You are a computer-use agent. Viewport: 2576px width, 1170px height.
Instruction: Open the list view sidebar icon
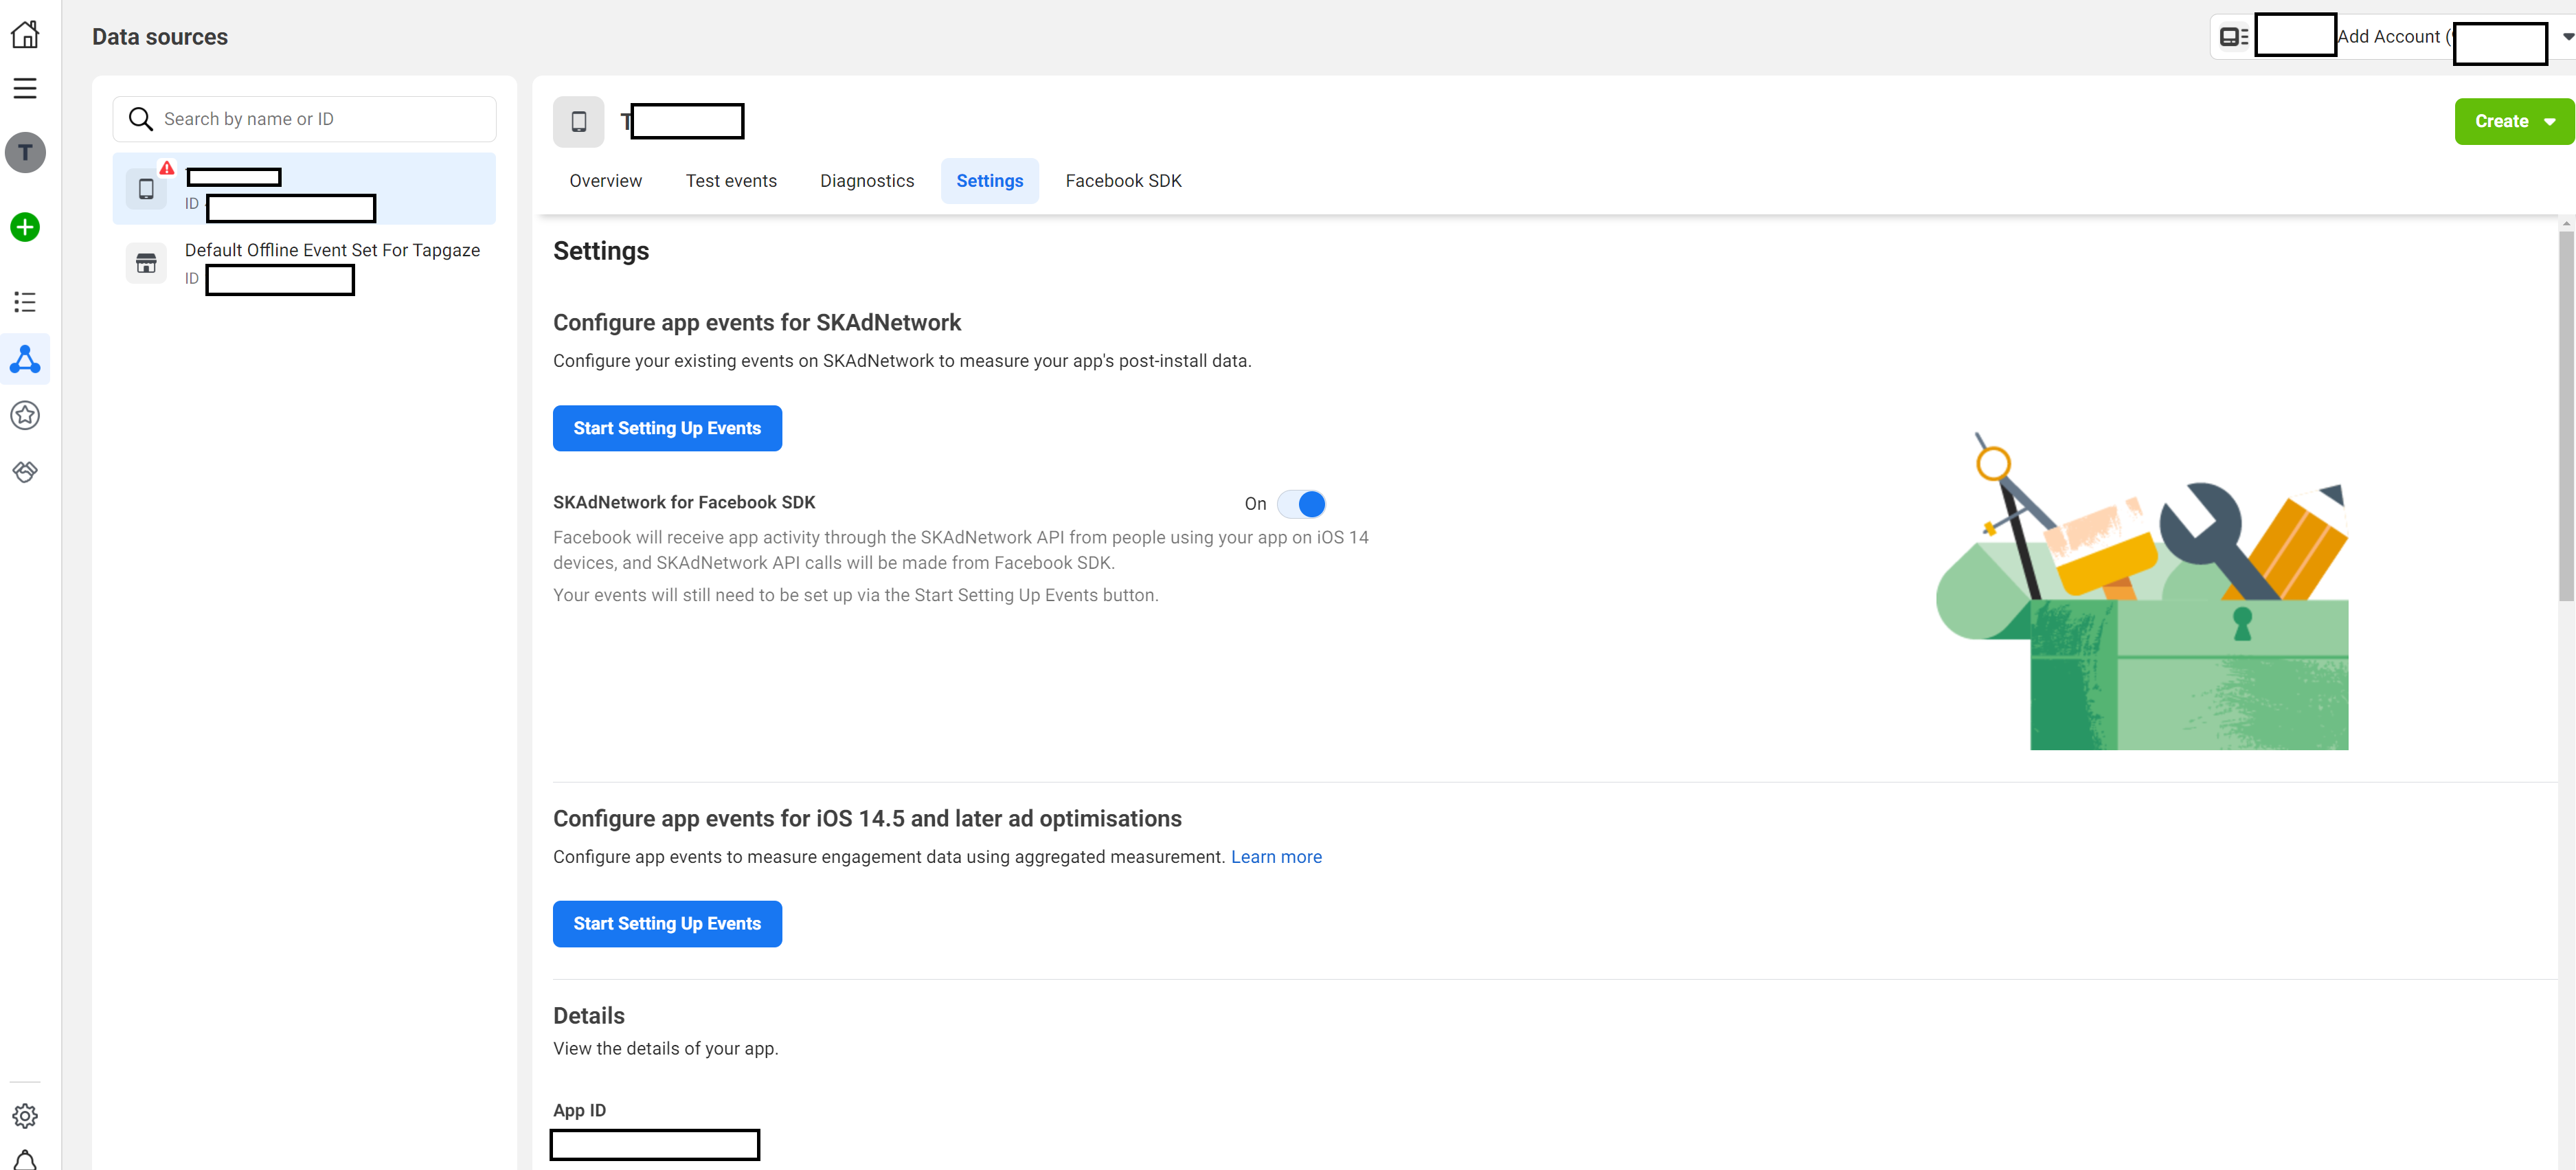coord(25,302)
